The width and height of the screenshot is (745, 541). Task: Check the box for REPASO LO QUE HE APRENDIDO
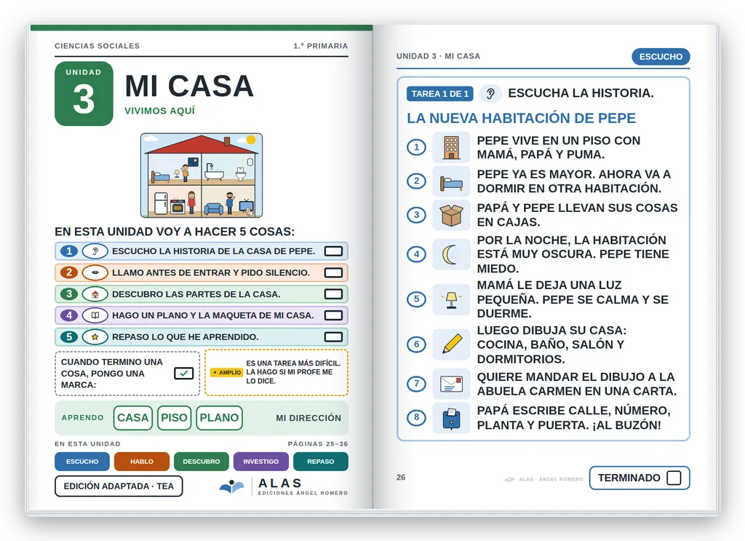tap(333, 337)
